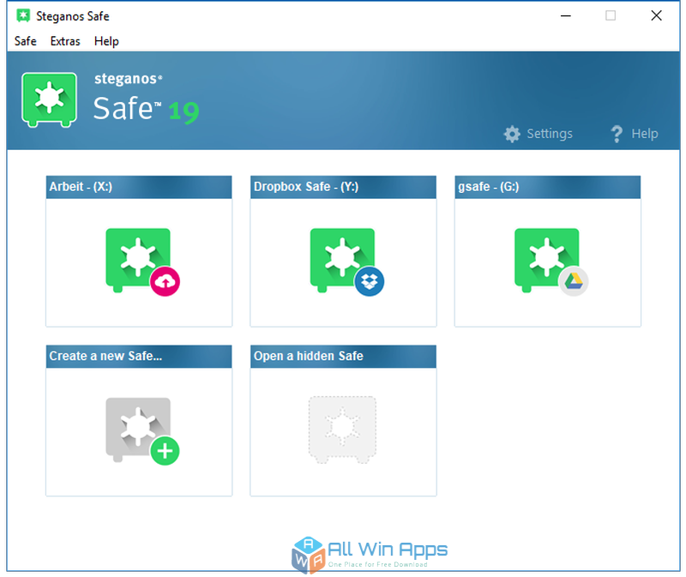Click the pink cloud upload badge
The height and width of the screenshot is (577, 686).
165,281
